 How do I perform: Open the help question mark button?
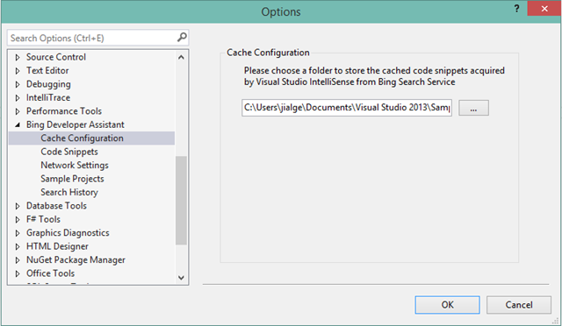click(516, 9)
